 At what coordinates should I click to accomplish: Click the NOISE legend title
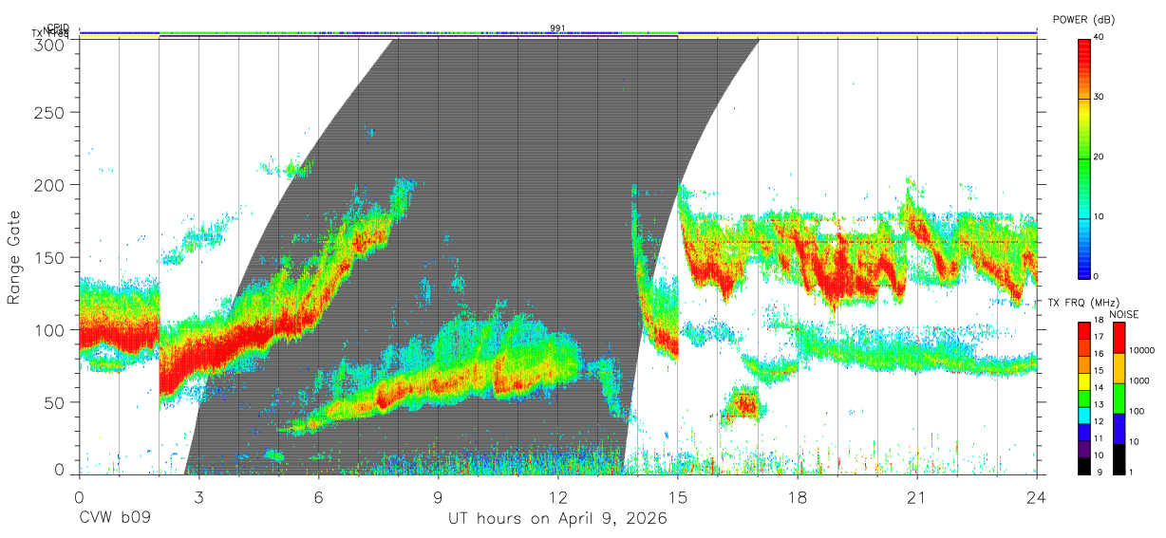click(1123, 314)
